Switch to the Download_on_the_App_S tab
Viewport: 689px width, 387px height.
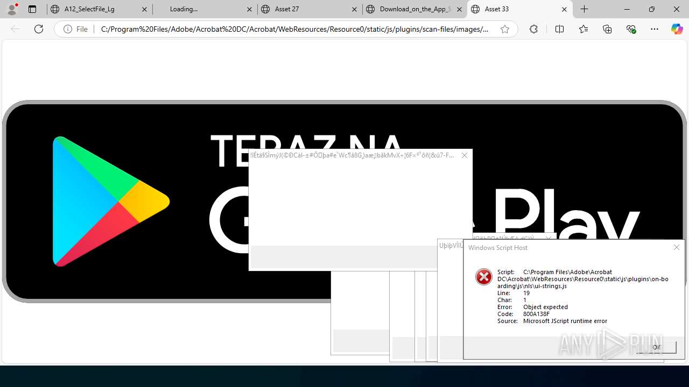414,9
